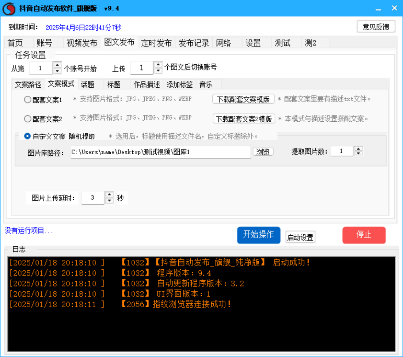Image resolution: width=403 pixels, height=357 pixels.
Task: Increase the starting account number stepper
Action: [57, 65]
